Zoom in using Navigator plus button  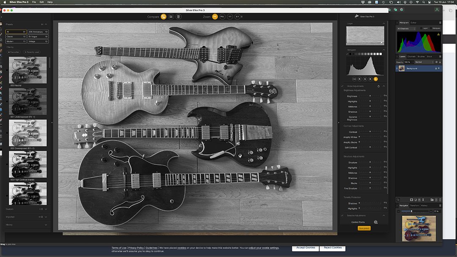(x=431, y=211)
